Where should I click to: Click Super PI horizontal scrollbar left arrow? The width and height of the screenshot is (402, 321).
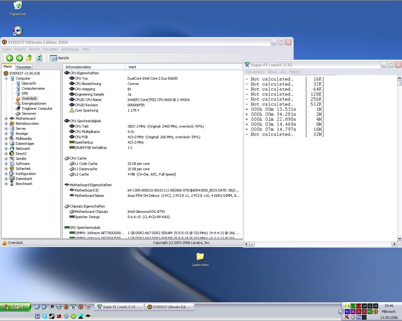tap(247, 244)
